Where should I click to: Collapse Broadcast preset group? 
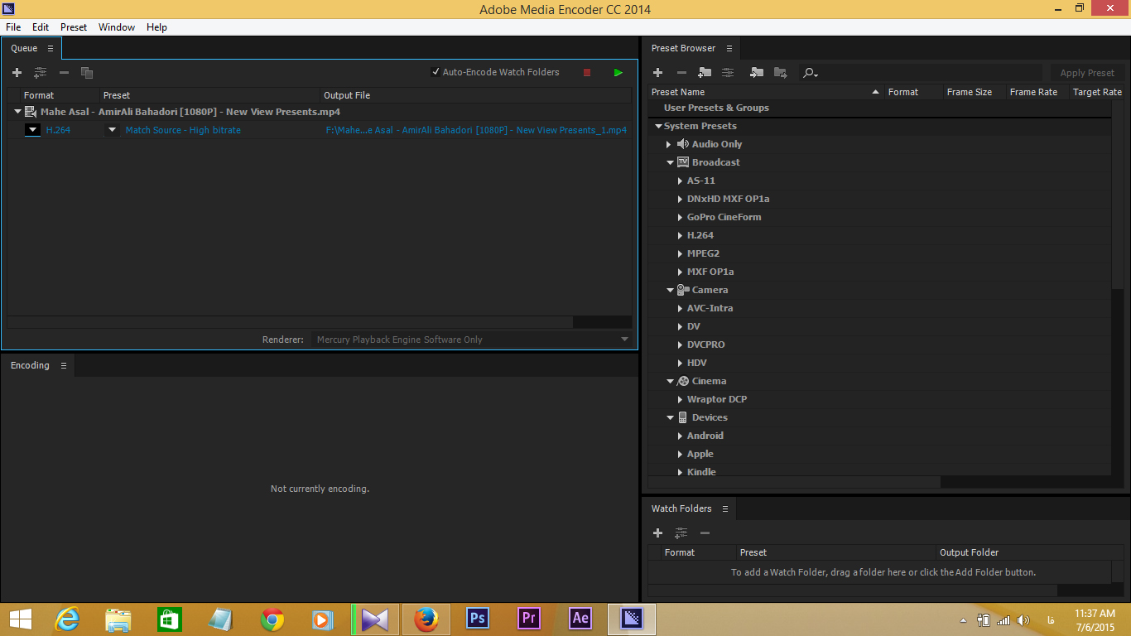670,162
